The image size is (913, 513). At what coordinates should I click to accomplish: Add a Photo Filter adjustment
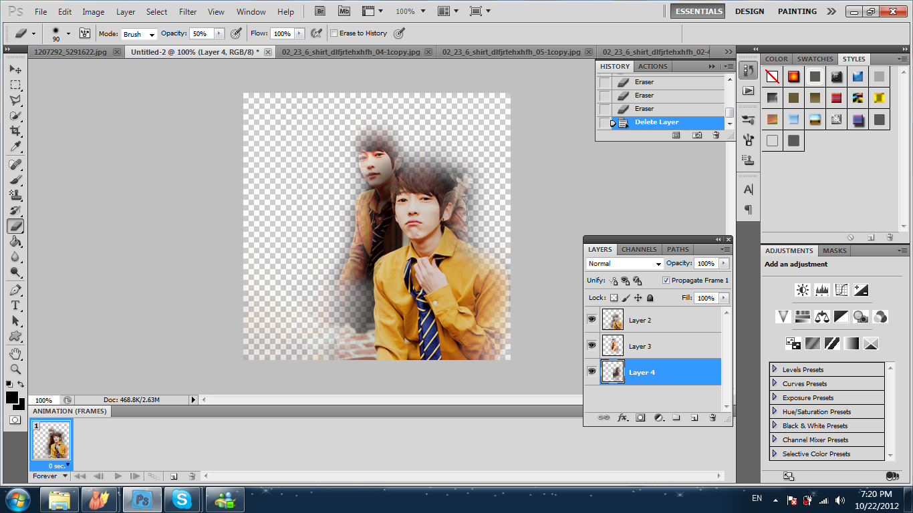tap(861, 317)
